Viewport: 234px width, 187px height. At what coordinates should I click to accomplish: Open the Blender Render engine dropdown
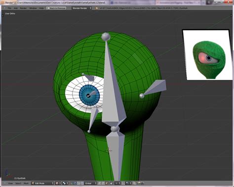click(x=81, y=8)
